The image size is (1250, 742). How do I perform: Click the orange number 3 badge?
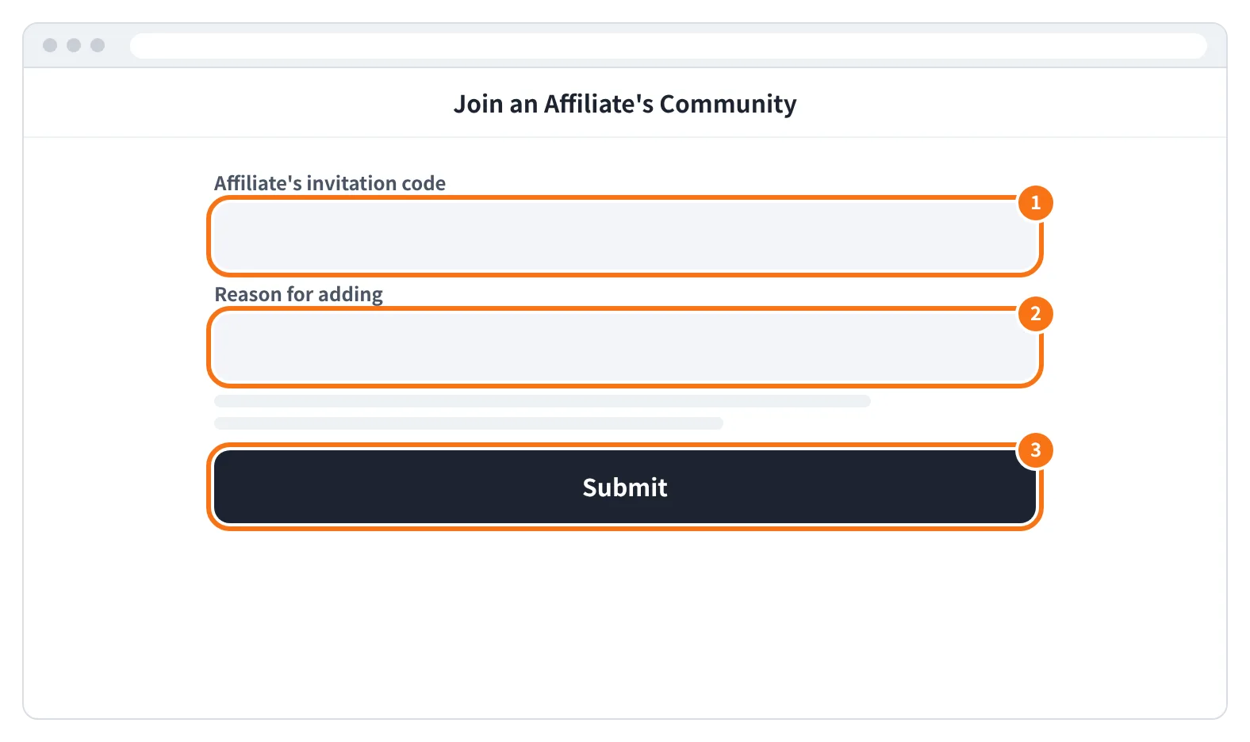point(1035,450)
